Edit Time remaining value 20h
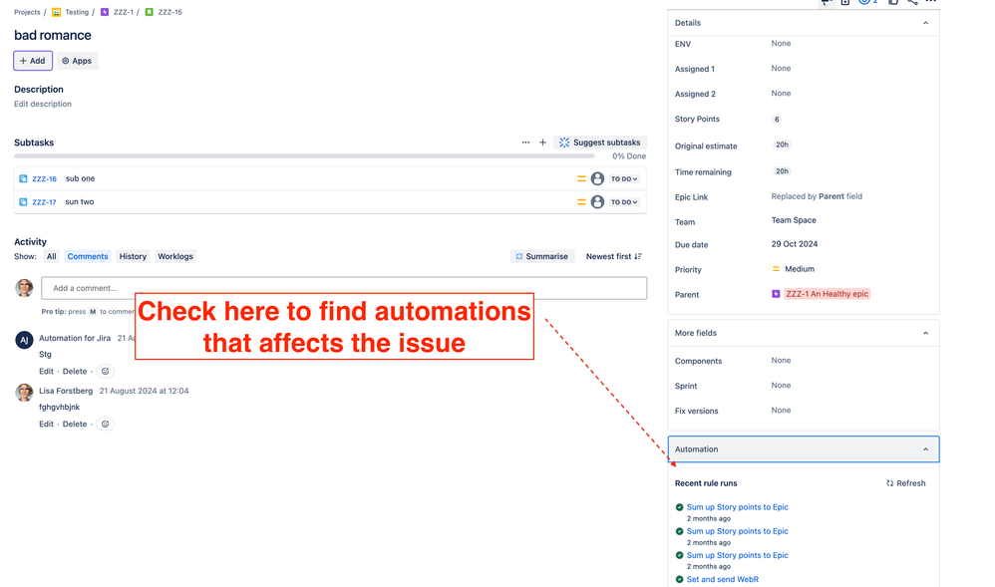This screenshot has height=587, width=995. tap(782, 171)
